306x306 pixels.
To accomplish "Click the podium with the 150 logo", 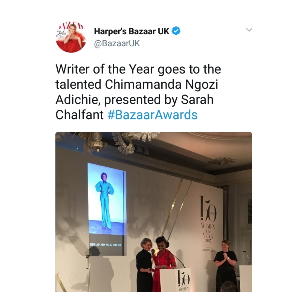I will click(x=175, y=280).
